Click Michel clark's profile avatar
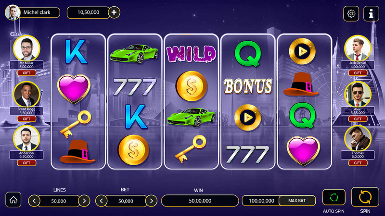 (13, 12)
